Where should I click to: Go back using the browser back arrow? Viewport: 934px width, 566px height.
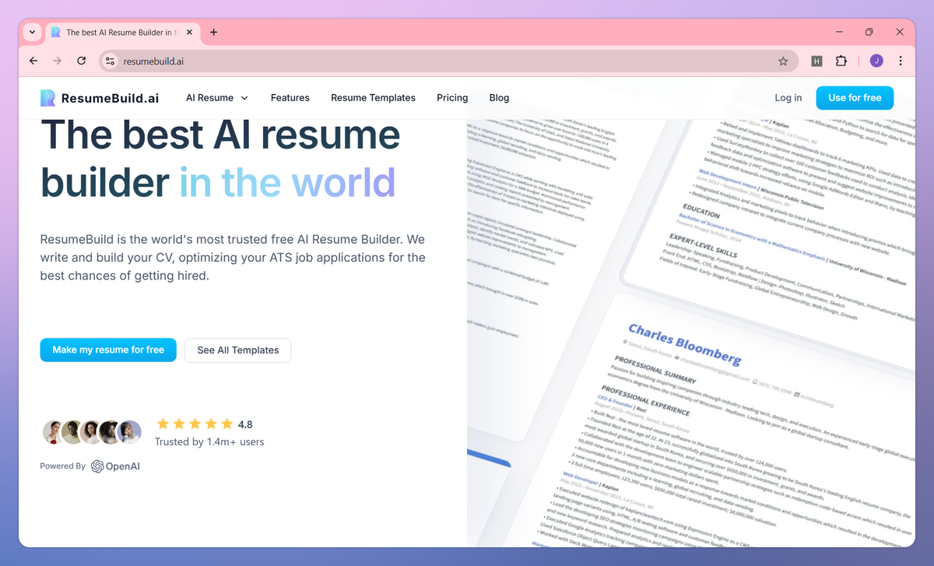(x=33, y=61)
